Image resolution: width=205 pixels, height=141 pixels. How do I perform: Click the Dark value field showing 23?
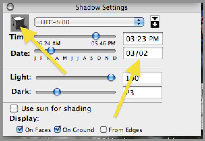pos(142,92)
